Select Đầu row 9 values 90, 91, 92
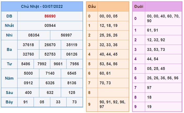 109,102
